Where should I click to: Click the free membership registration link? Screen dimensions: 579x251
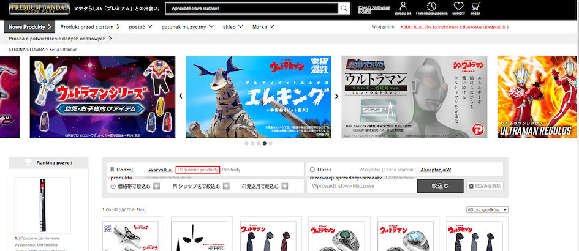coord(453,27)
